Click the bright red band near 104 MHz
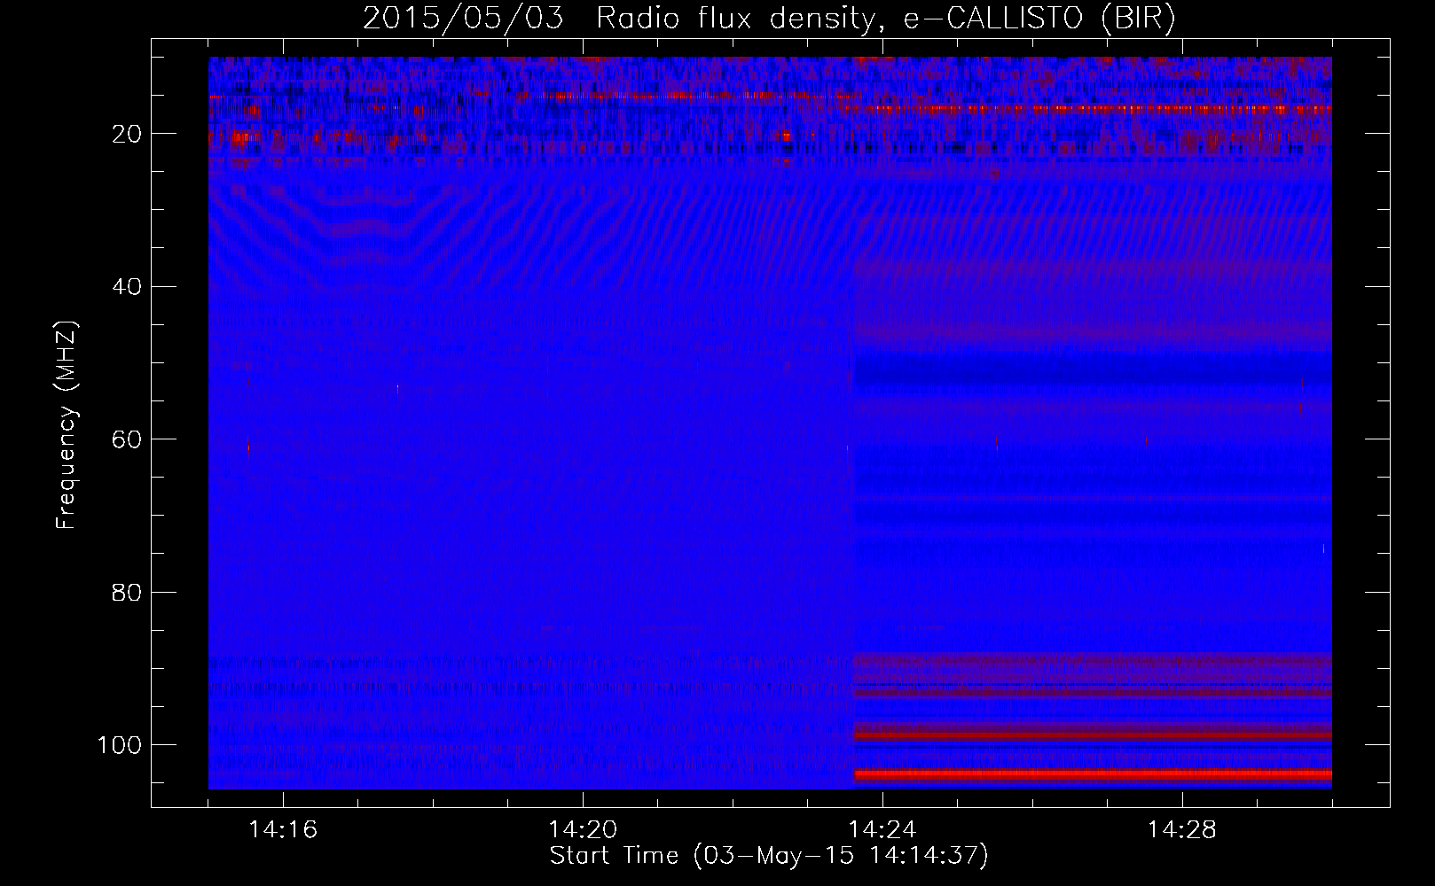This screenshot has width=1435, height=886. [x=1092, y=775]
